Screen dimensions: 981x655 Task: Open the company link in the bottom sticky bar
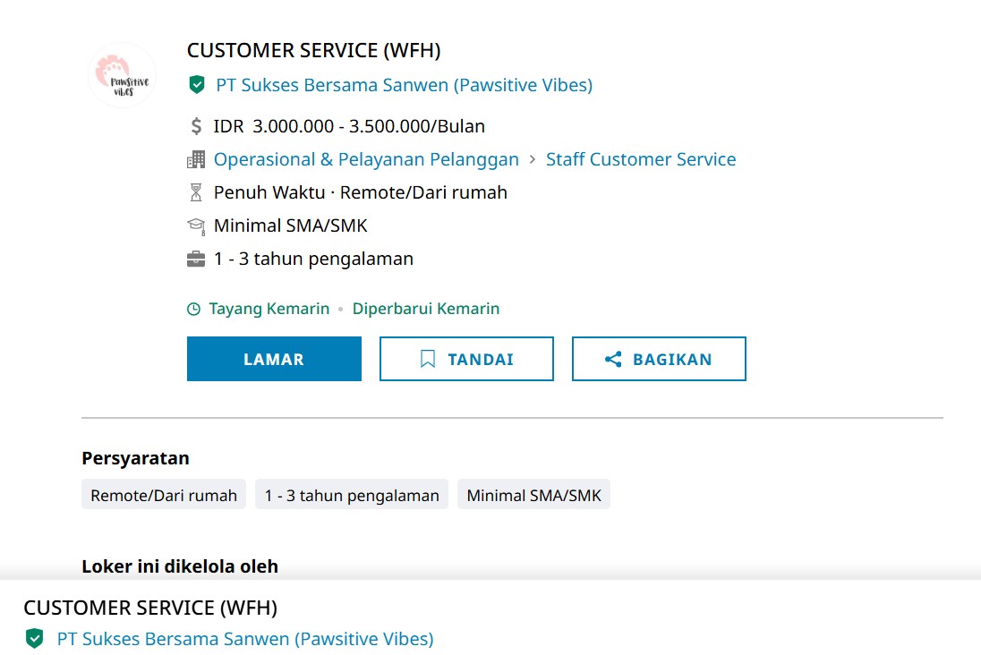[x=245, y=639]
